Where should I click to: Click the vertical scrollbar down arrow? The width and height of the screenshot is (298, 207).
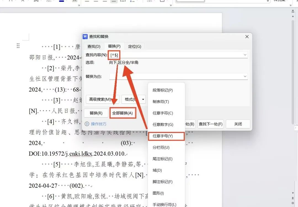click(293, 193)
